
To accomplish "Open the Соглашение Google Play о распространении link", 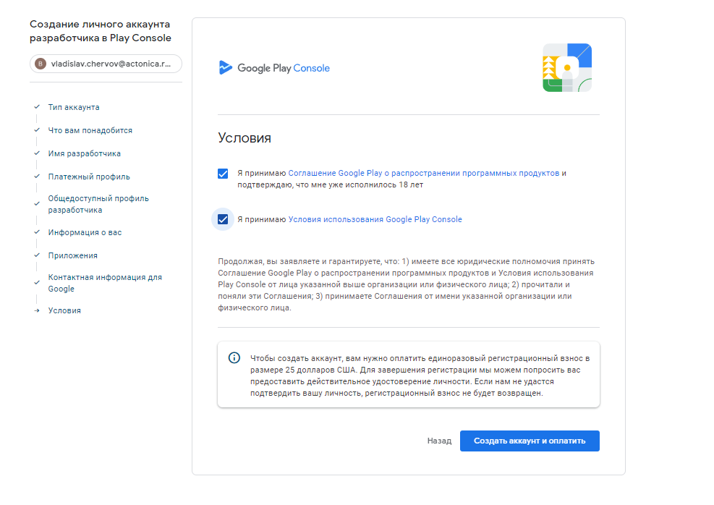I will coord(423,174).
